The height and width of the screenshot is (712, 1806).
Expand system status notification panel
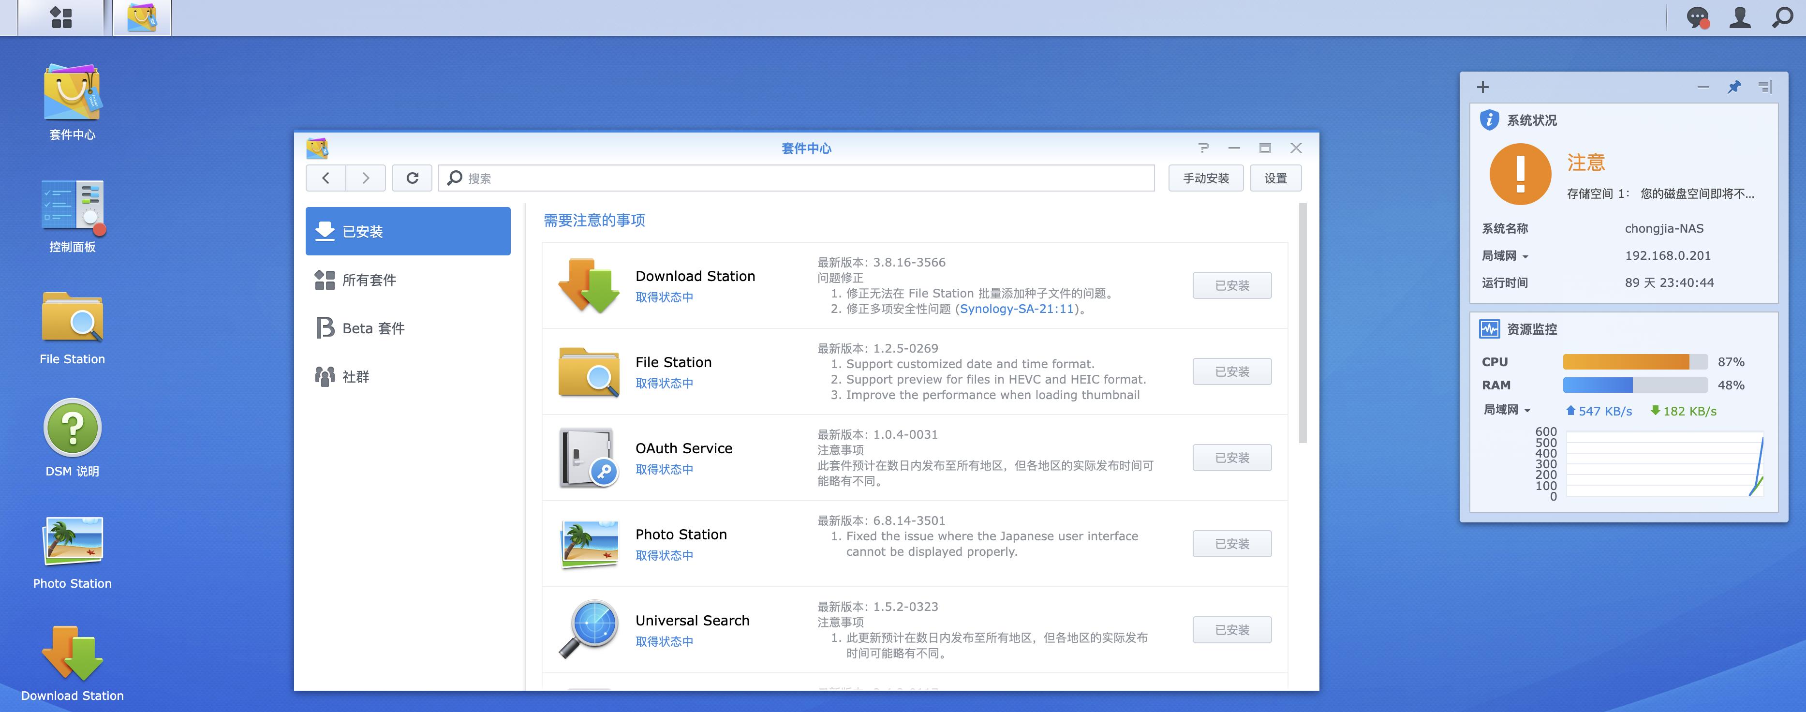click(x=1767, y=87)
